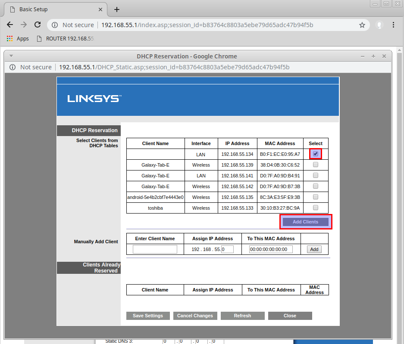Show site info icon in DHCP Reservation popup
The width and height of the screenshot is (404, 344).
13,67
